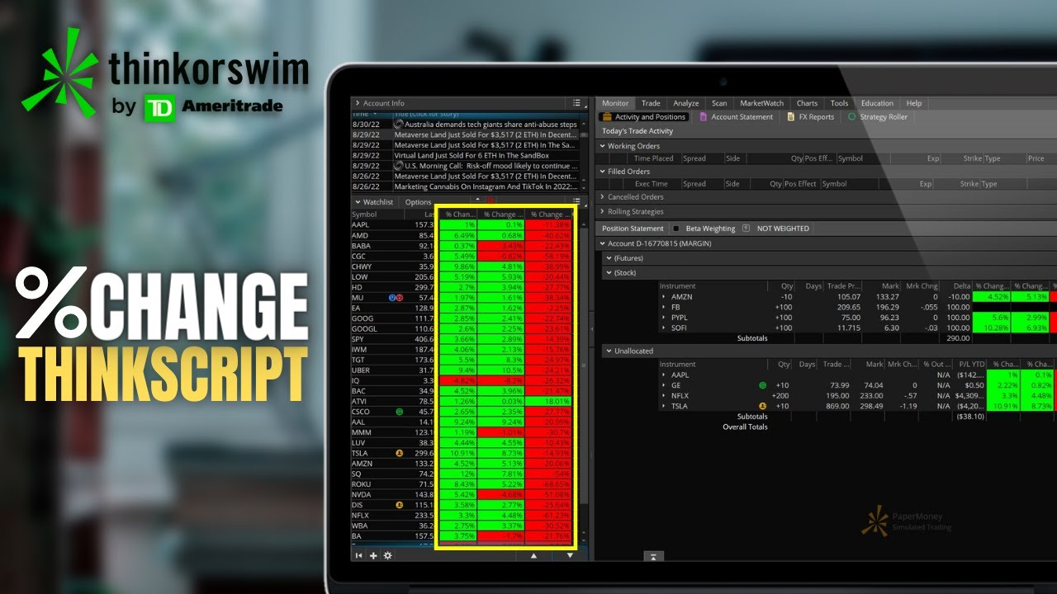Click the green indicator icon on CSCO row
Image resolution: width=1057 pixels, height=594 pixels.
(x=400, y=411)
